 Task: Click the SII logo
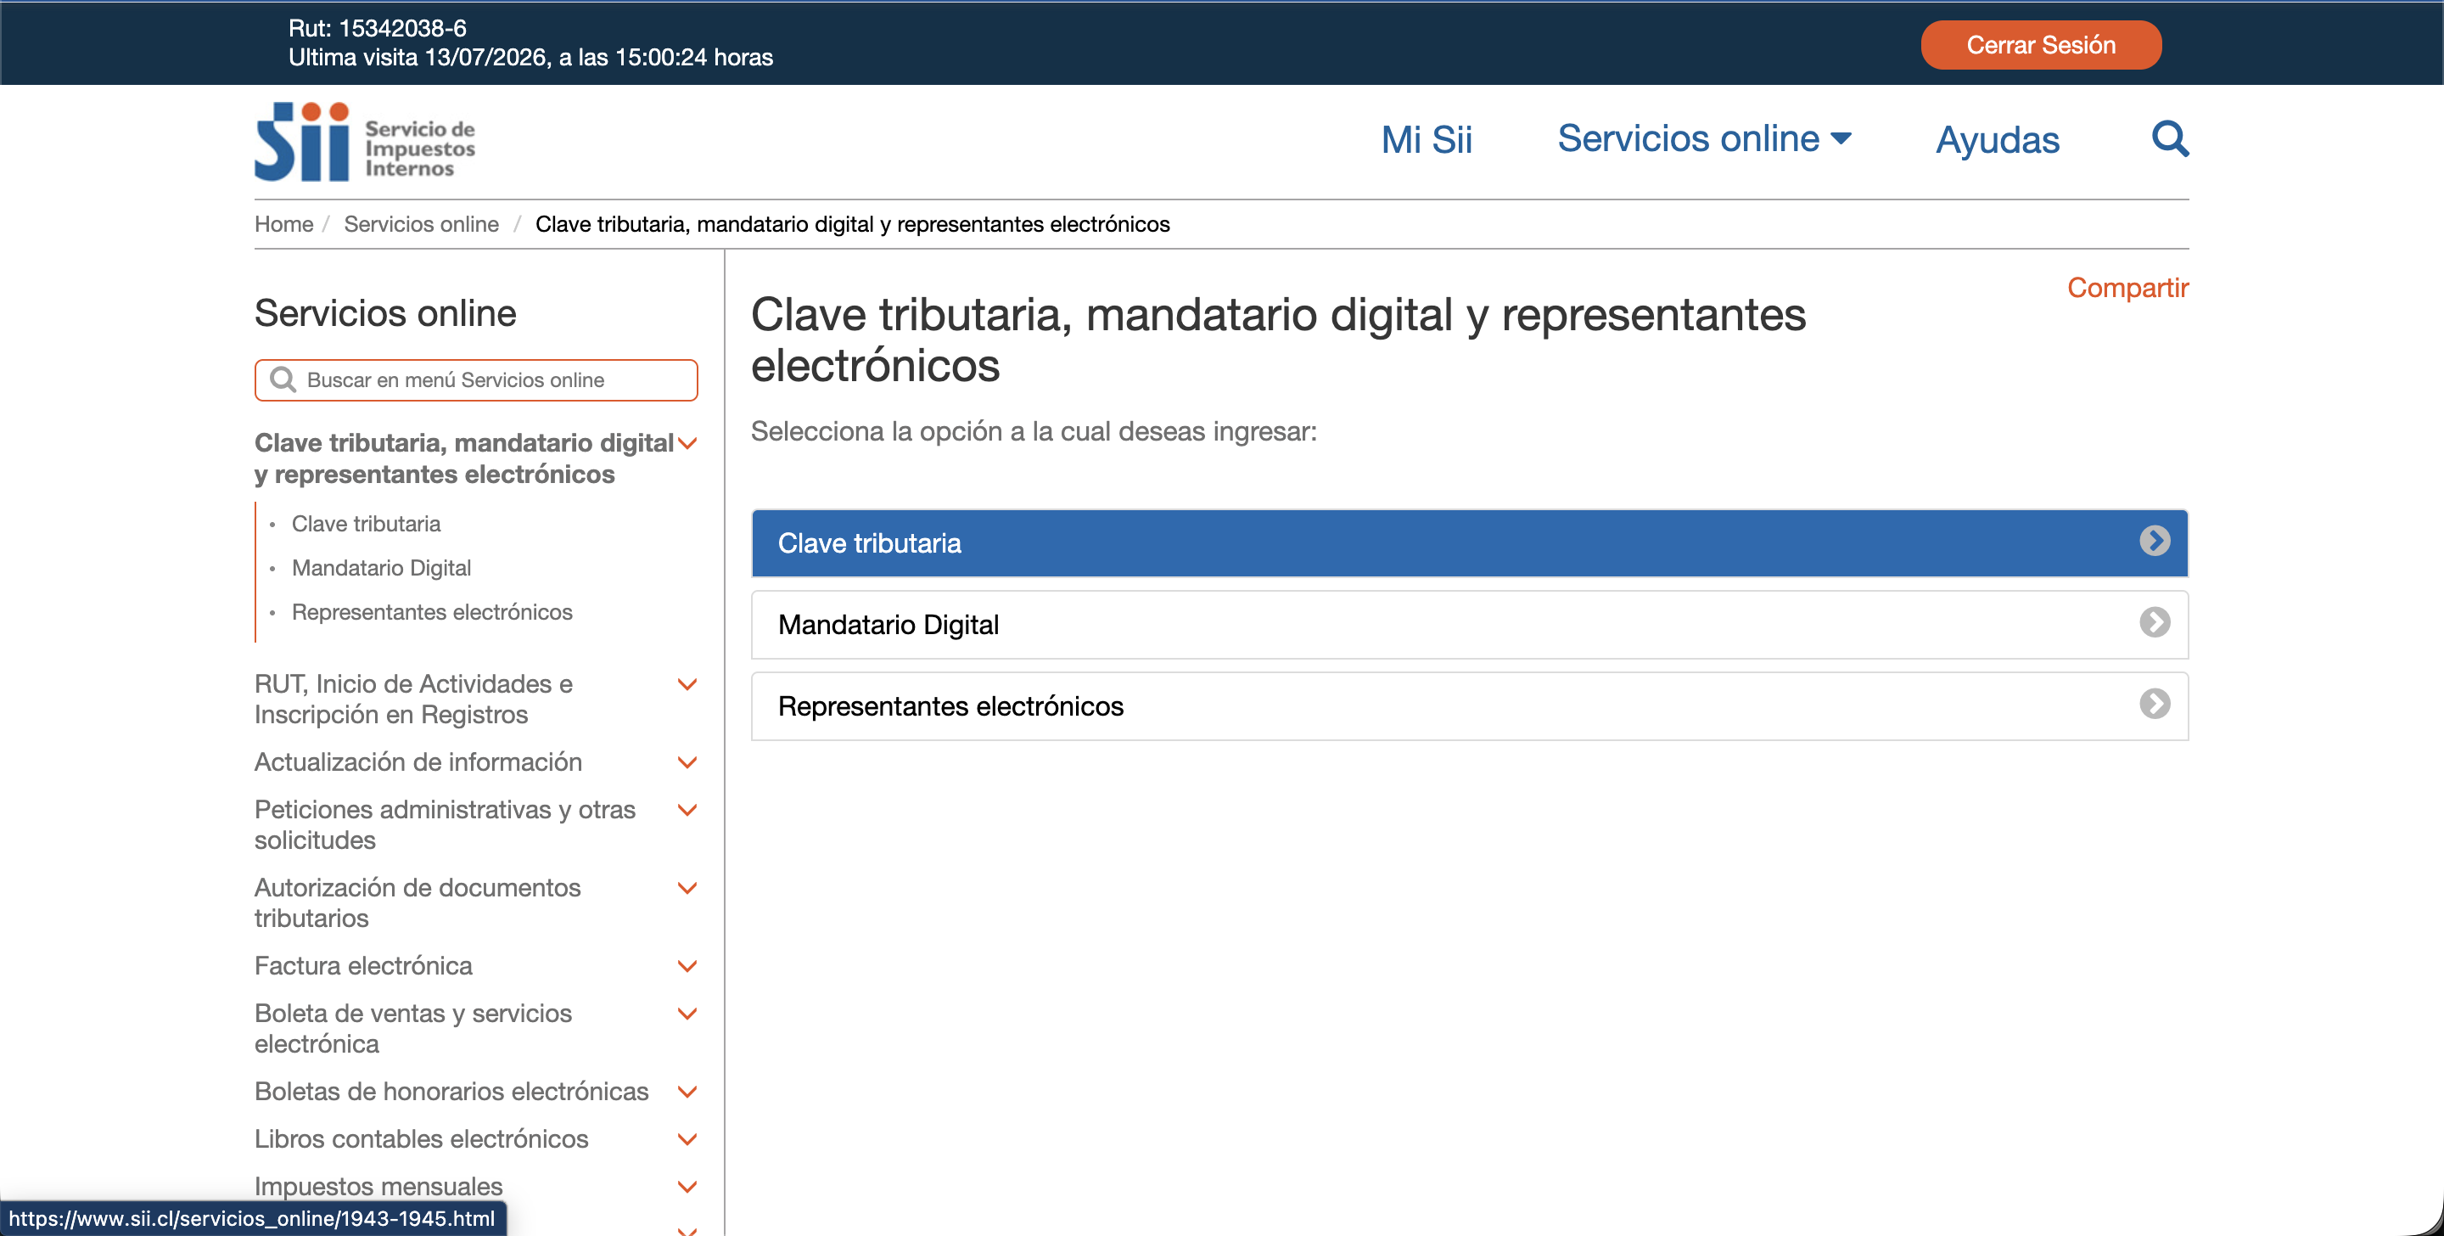(x=364, y=142)
